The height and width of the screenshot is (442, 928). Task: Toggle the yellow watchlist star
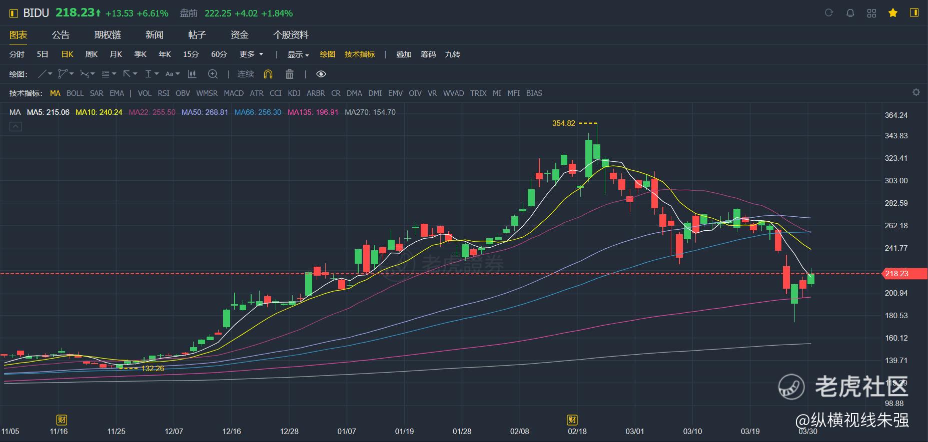[893, 13]
